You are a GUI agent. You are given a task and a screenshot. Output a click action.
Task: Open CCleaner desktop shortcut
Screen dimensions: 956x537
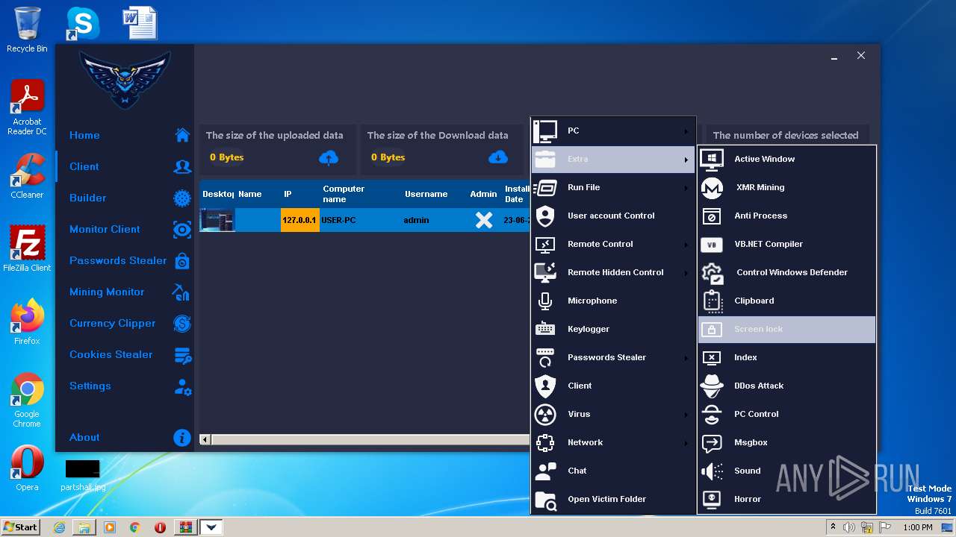[27, 176]
